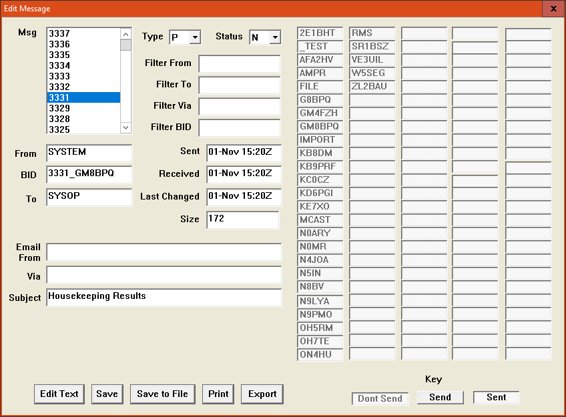This screenshot has height=417, width=566.
Task: Toggle the RMS forwarding cell
Action: (372, 33)
